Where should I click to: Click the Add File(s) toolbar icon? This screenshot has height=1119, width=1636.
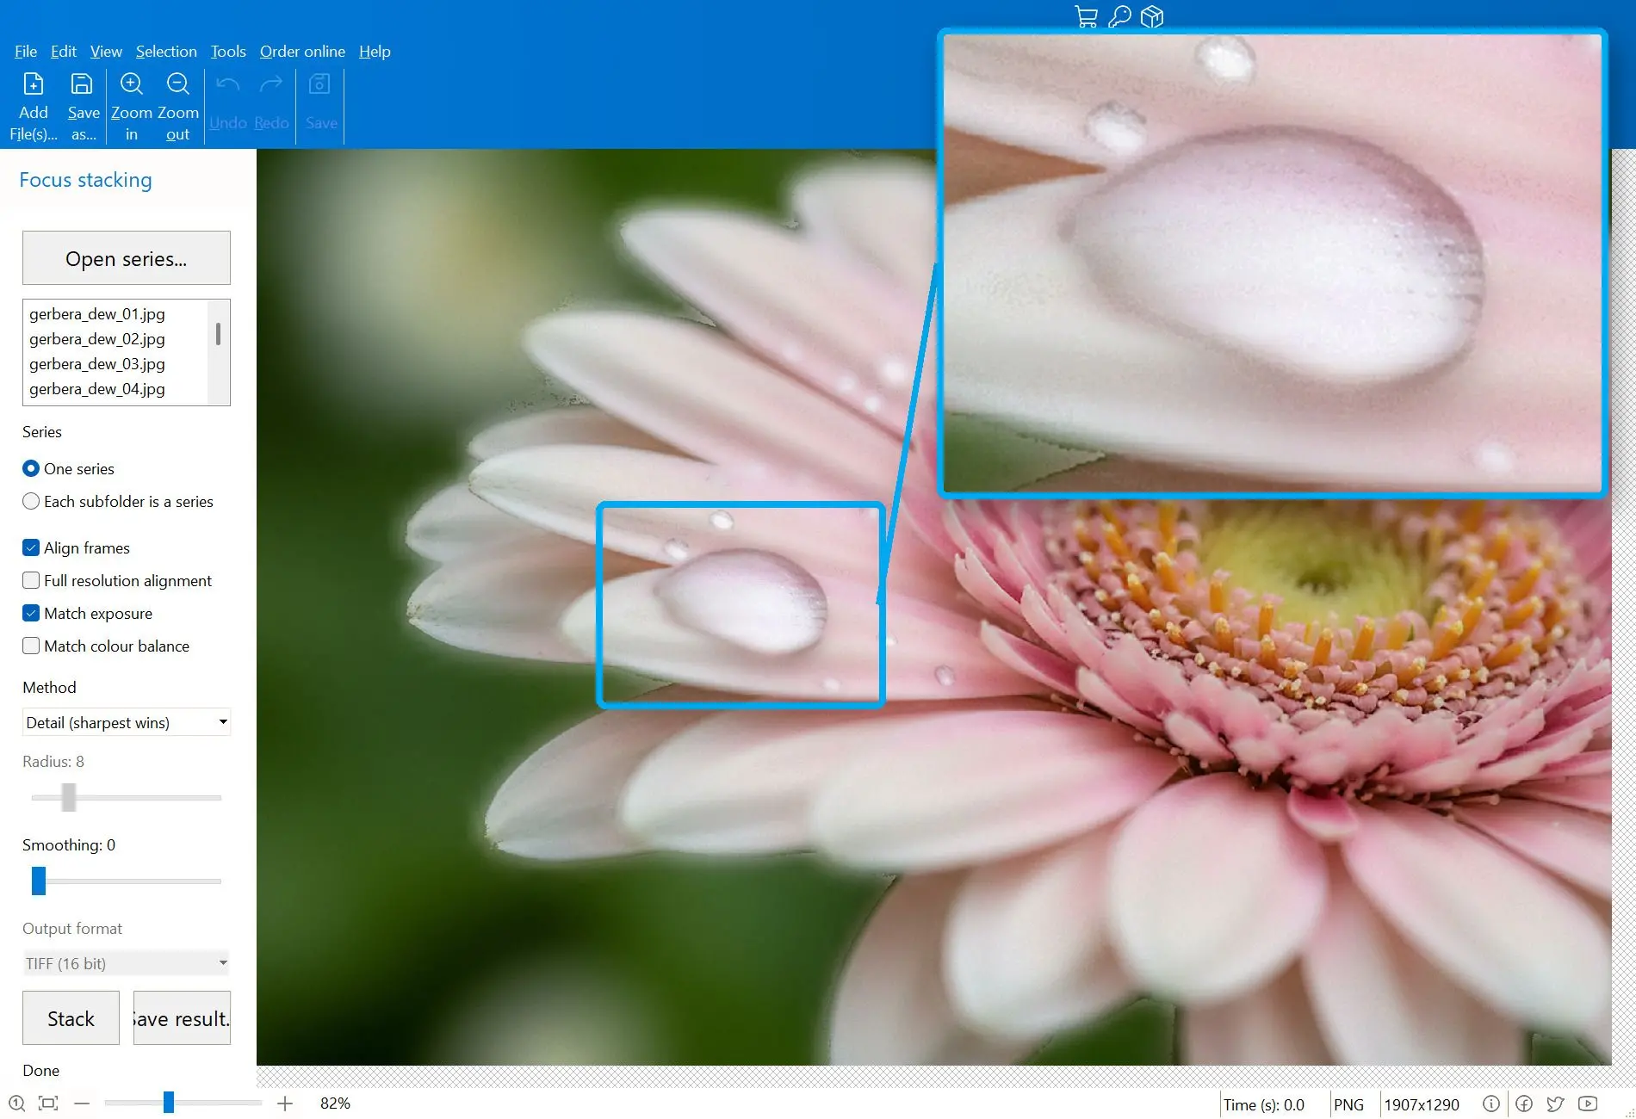[x=34, y=83]
